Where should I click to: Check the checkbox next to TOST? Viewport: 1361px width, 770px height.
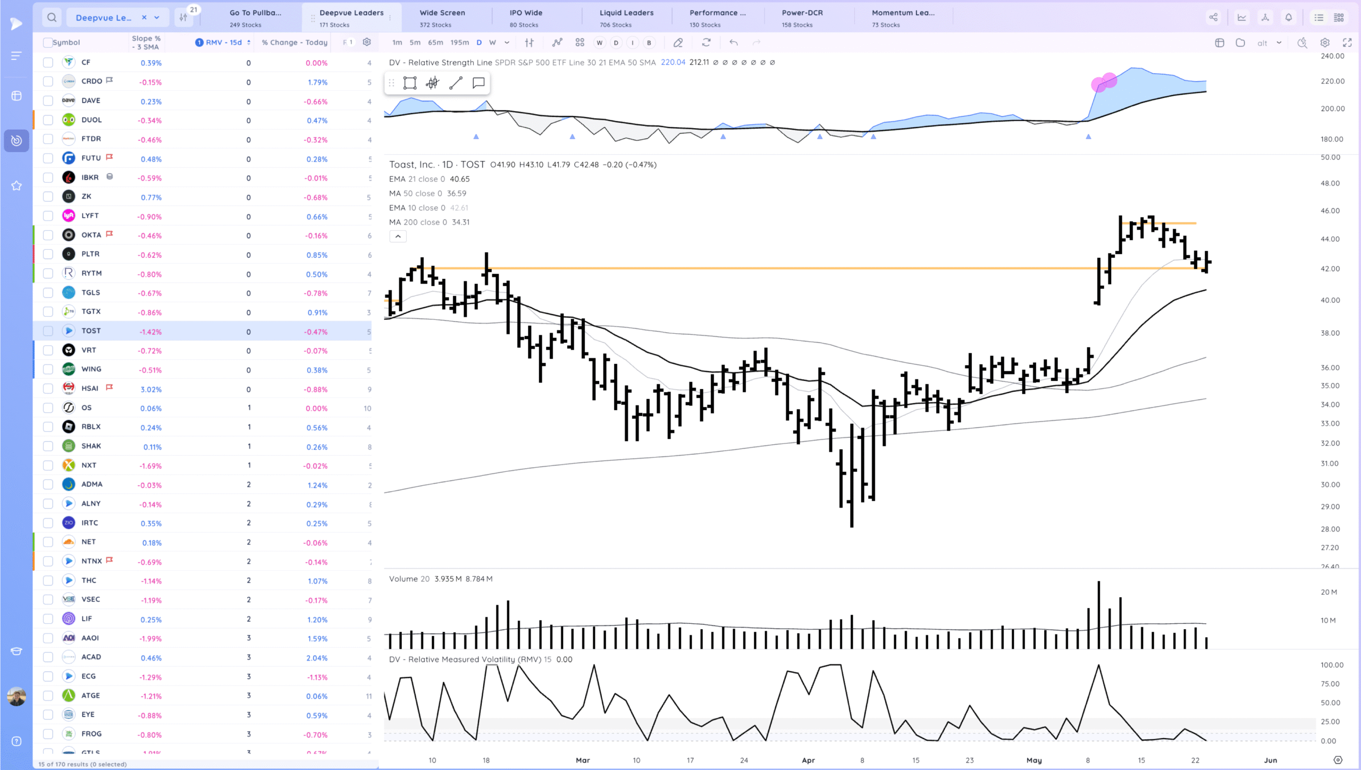point(47,331)
